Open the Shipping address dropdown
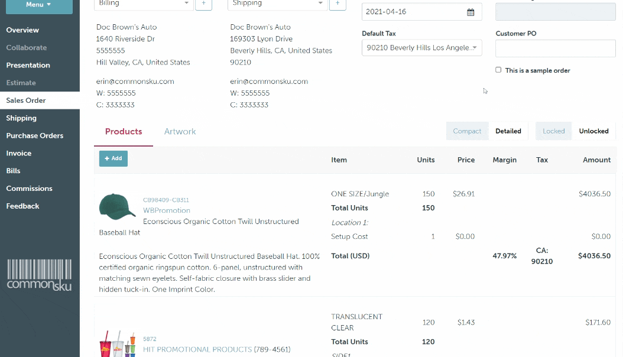Screen dimensions: 623x357 [277, 4]
